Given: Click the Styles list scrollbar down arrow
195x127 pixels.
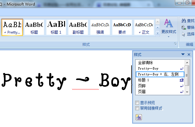Looking at the screenshot, I should tap(187, 92).
